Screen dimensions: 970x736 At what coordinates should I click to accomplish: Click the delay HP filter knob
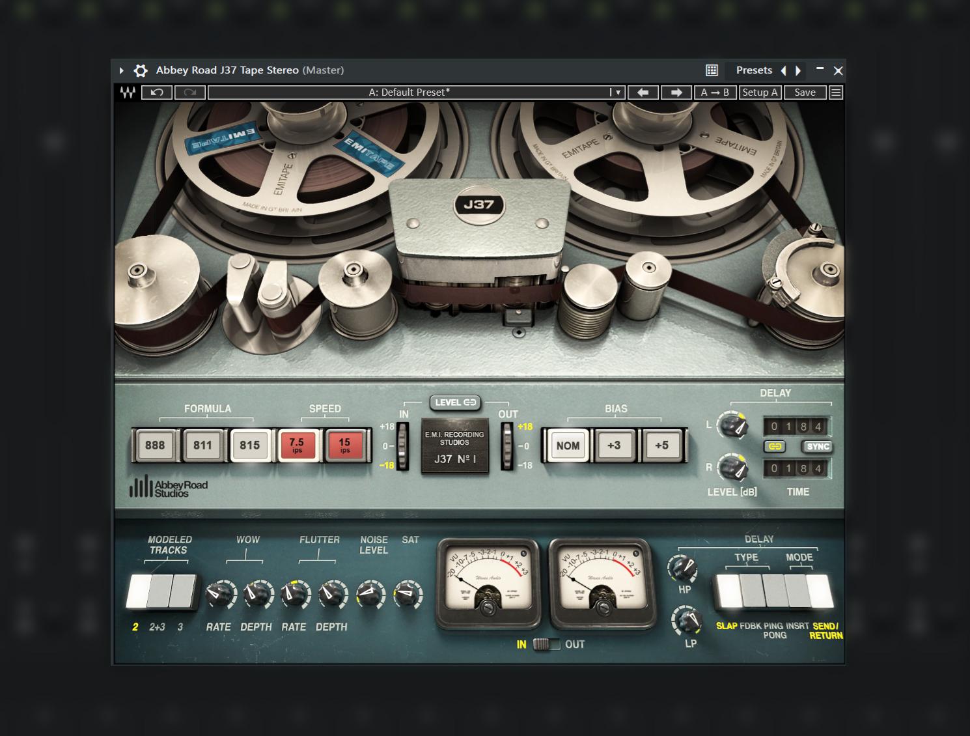click(x=684, y=569)
